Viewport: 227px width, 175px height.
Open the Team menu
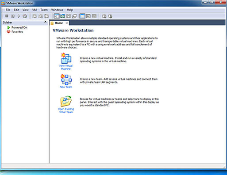[44, 10]
